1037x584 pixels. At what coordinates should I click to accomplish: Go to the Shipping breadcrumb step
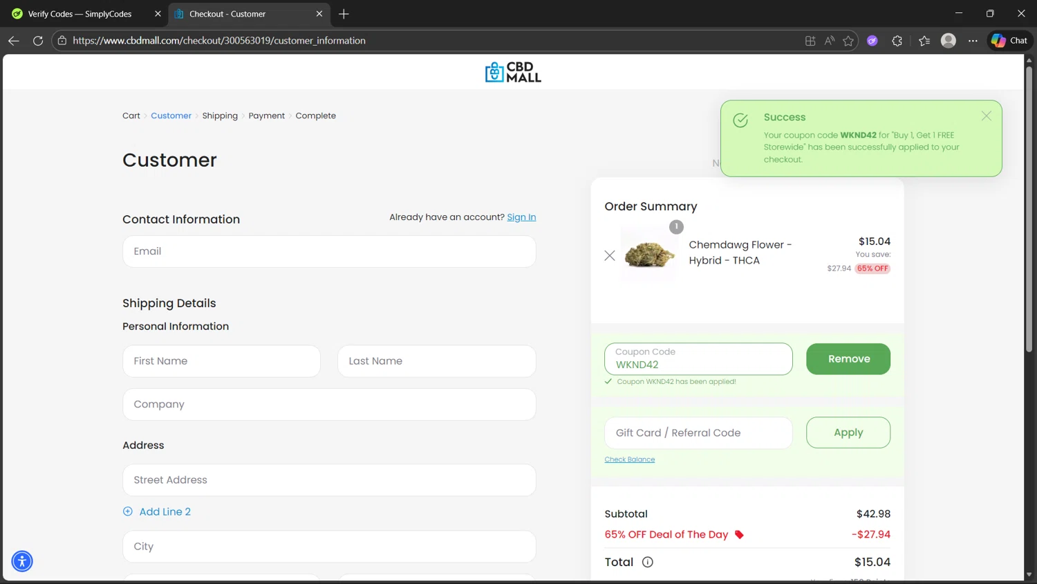coord(220,116)
